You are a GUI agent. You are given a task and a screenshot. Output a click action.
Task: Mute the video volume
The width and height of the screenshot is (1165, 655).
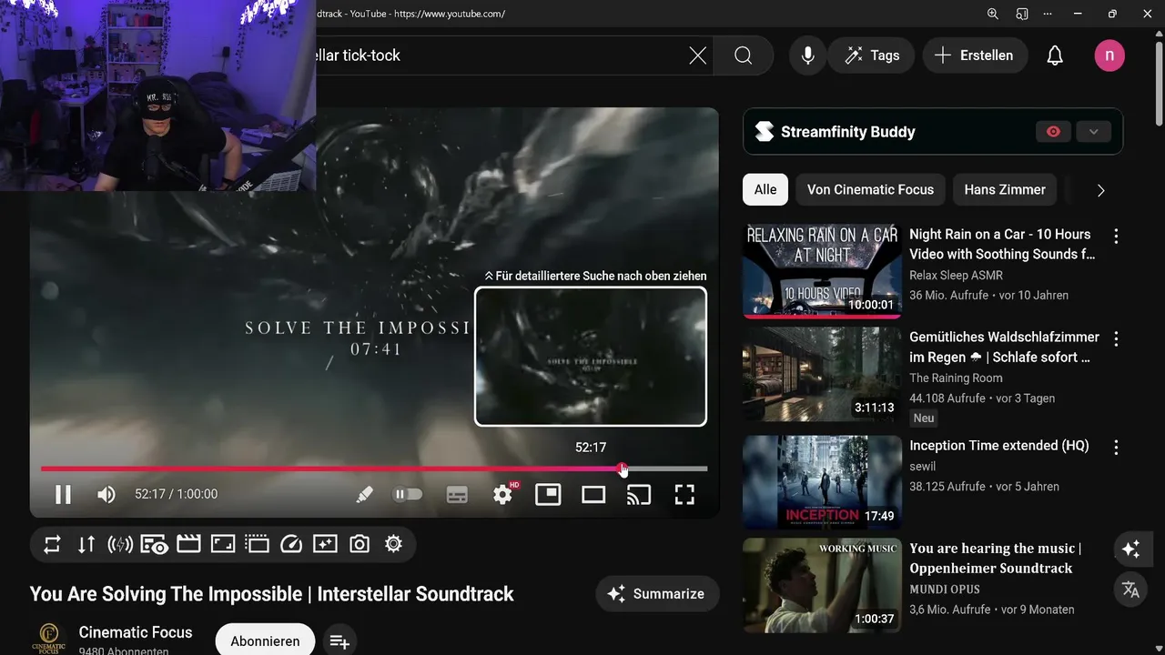pos(106,494)
